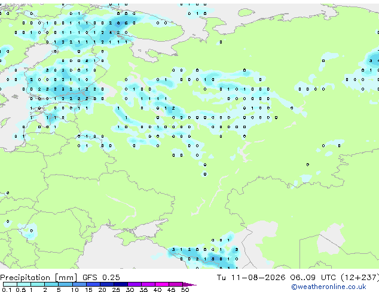
Task: Click the '25' legend scale label
Action: [116, 290]
